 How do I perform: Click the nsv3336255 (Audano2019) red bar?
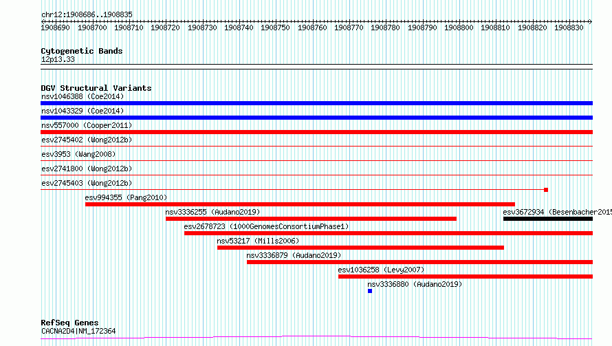point(311,219)
